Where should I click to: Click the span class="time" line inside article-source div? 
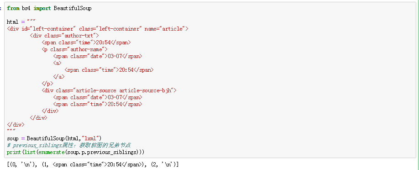[98, 104]
